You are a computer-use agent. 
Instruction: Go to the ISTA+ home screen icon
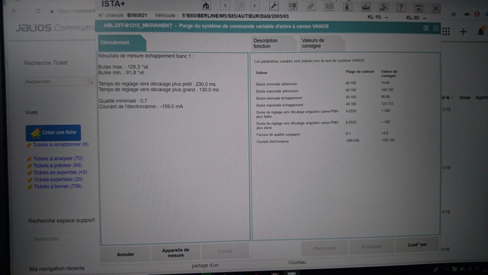[x=206, y=5]
